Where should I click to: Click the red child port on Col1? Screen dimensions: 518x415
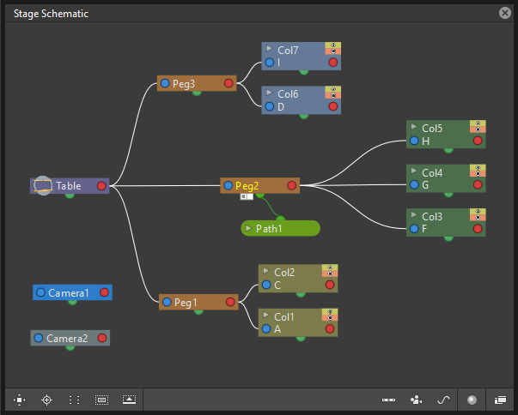(x=330, y=328)
